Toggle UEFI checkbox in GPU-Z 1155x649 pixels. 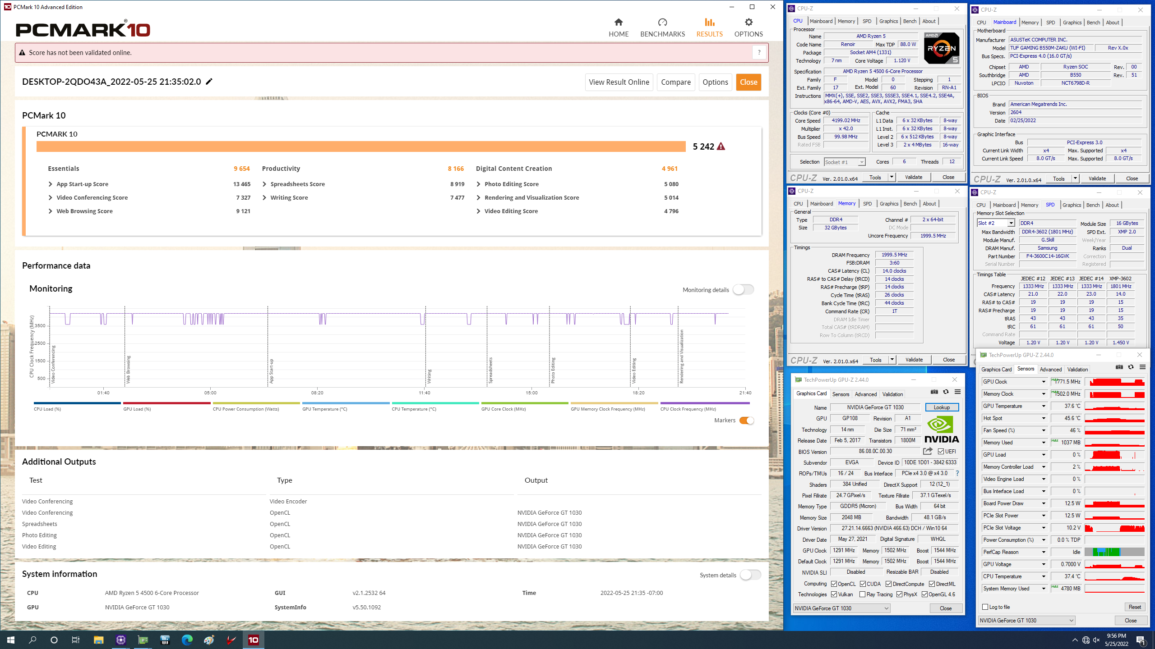pyautogui.click(x=941, y=451)
